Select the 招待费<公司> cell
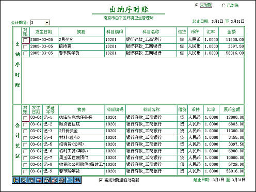Viewport: 256px width, 192px height. click(x=82, y=145)
